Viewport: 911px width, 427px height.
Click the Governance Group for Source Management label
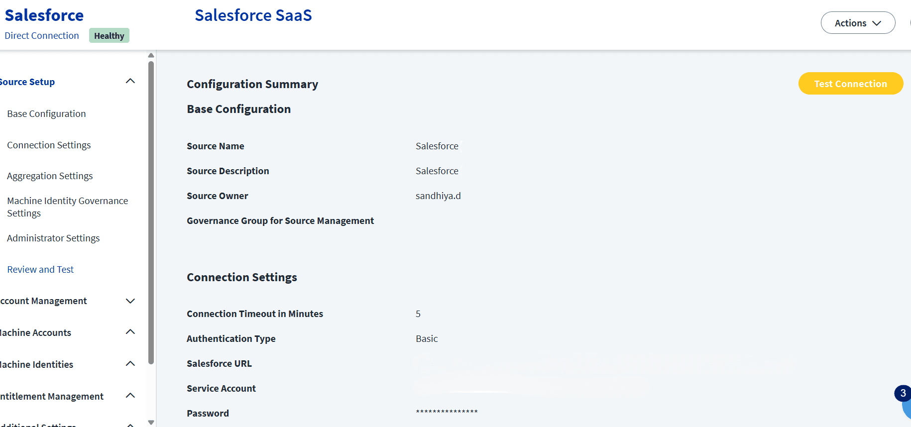(x=280, y=220)
